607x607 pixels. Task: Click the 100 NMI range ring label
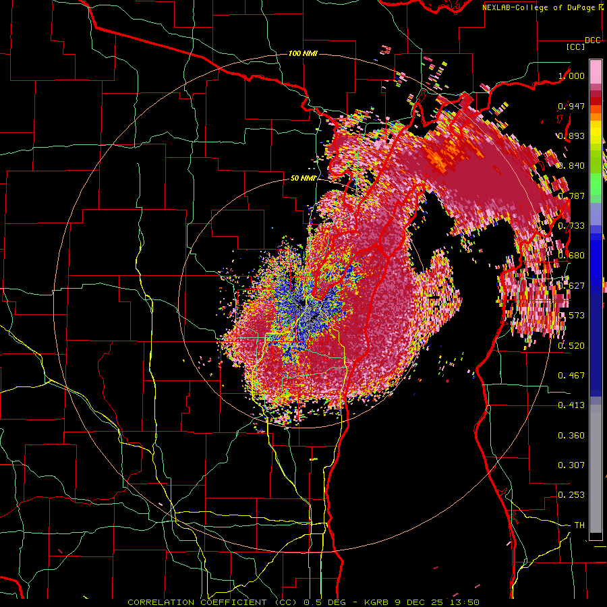click(x=303, y=53)
